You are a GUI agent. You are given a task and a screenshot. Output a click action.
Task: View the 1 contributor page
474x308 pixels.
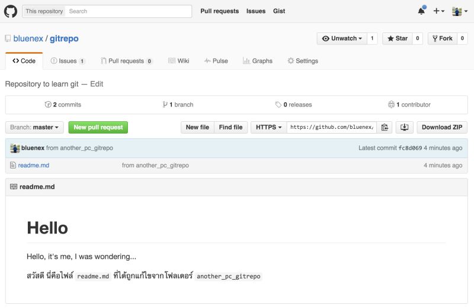pyautogui.click(x=409, y=105)
